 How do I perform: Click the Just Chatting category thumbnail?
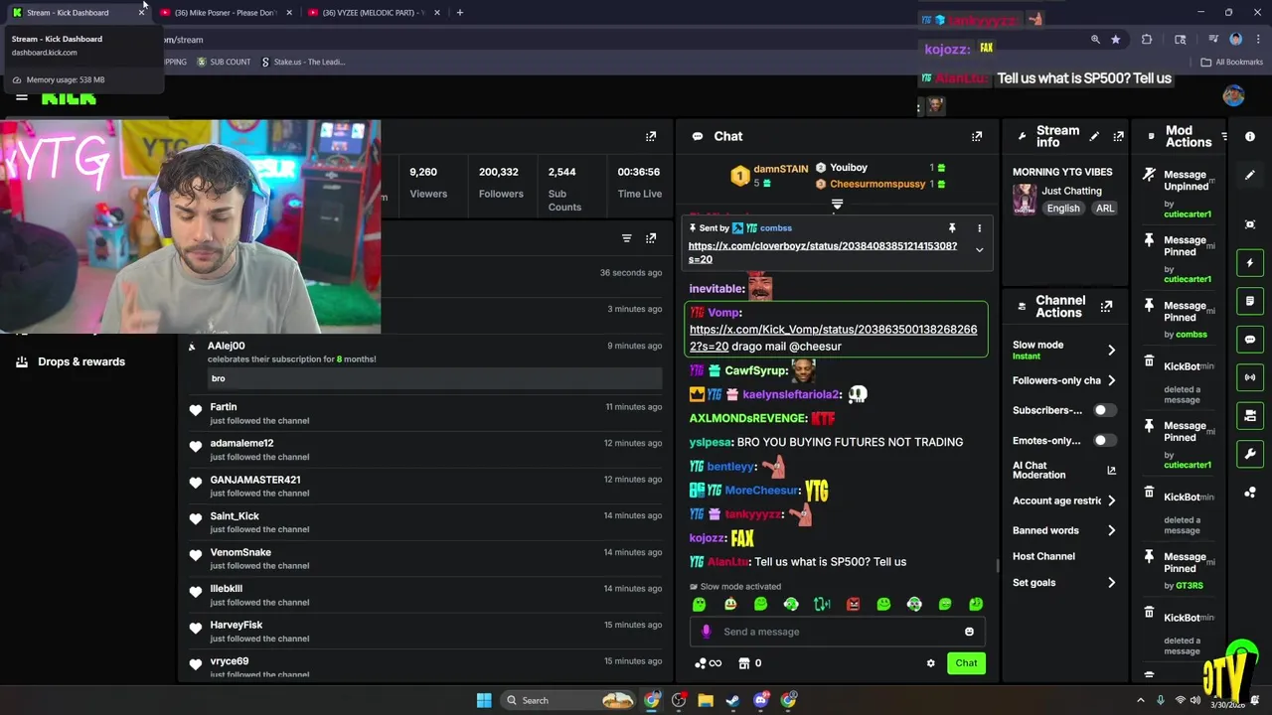point(1025,199)
